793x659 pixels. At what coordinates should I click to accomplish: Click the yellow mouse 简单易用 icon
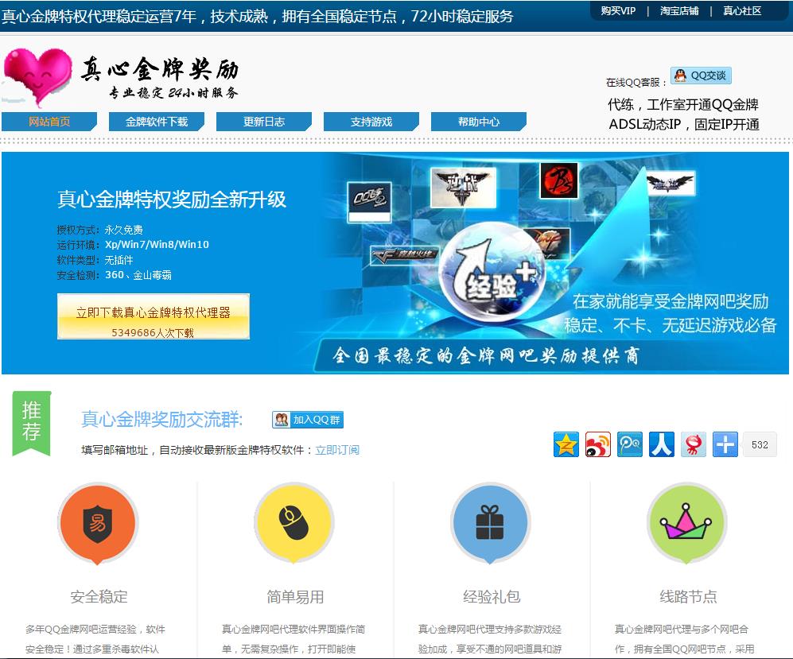point(294,524)
